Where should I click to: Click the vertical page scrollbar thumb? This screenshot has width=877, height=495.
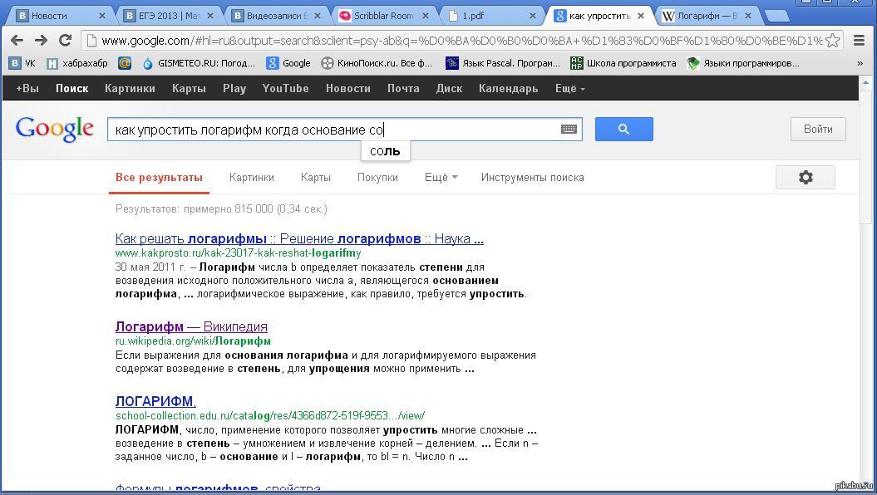(x=866, y=157)
